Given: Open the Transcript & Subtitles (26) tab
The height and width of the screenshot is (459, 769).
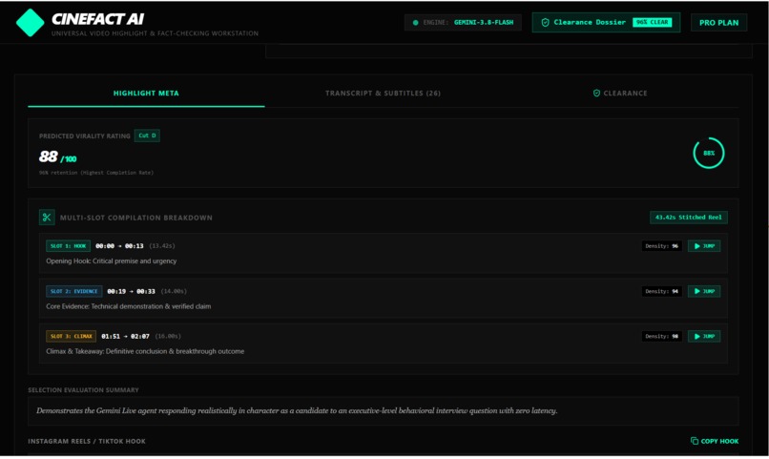Looking at the screenshot, I should pyautogui.click(x=383, y=94).
